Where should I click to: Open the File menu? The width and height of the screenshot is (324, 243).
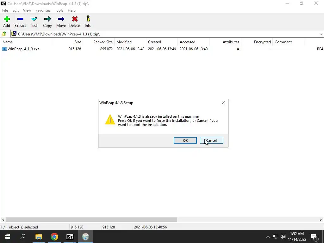tap(5, 10)
